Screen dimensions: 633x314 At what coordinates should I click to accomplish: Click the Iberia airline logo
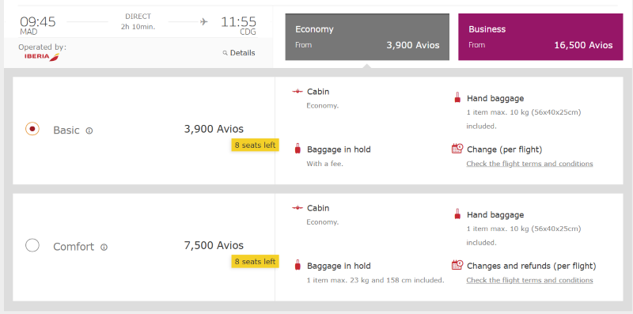pyautogui.click(x=42, y=57)
